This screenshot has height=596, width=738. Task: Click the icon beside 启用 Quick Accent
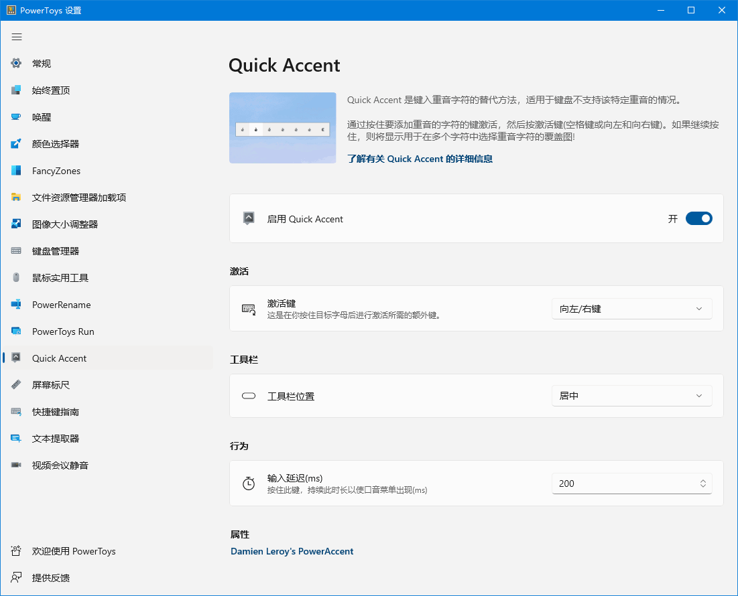point(249,218)
